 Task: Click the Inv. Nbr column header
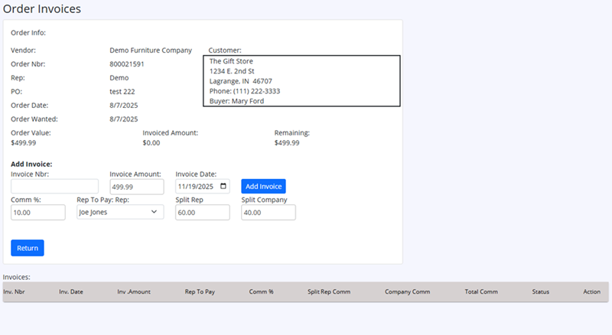point(14,292)
